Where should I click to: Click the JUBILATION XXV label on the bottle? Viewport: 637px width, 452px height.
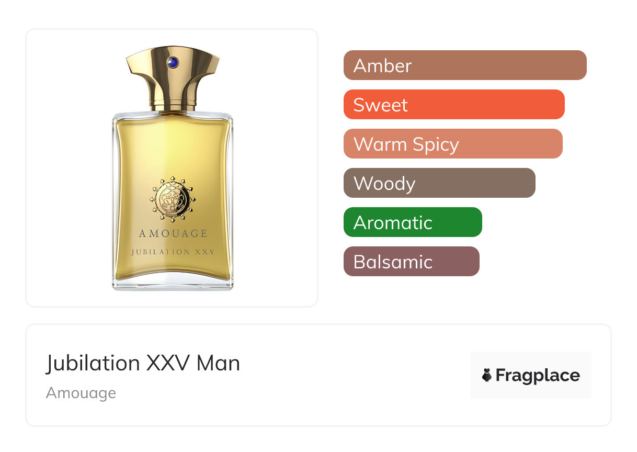[x=173, y=252]
